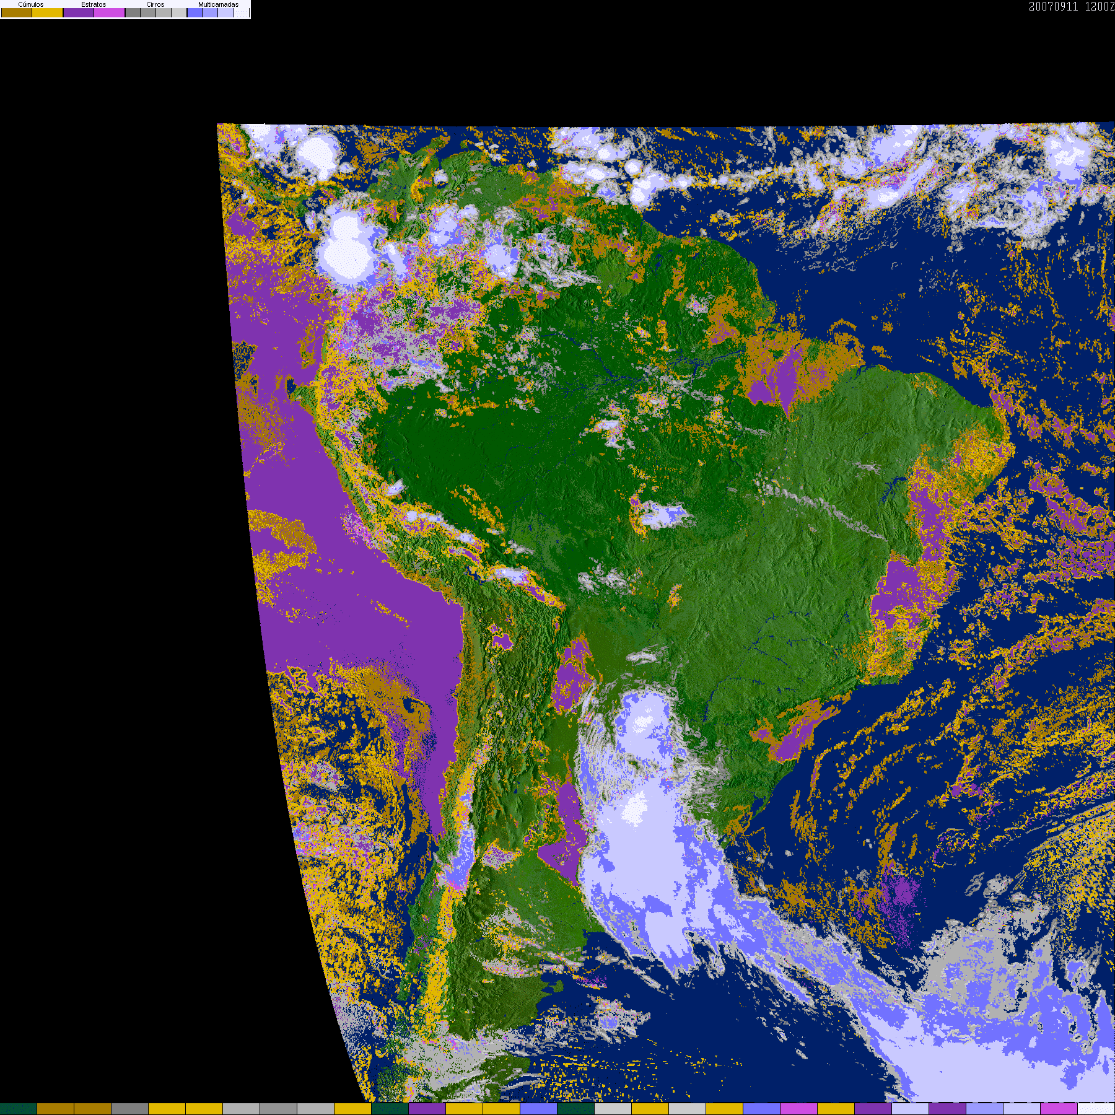Select the magenta Estratos swatch
Viewport: 1115px width, 1115px height.
click(x=109, y=13)
